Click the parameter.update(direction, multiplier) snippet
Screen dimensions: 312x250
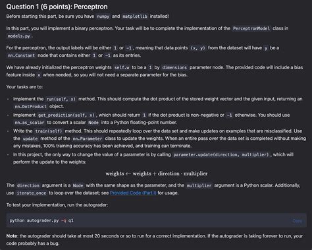tap(221, 155)
